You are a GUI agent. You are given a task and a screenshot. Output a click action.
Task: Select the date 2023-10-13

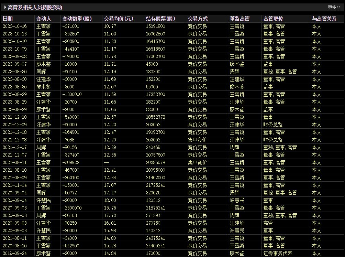(x=15, y=34)
